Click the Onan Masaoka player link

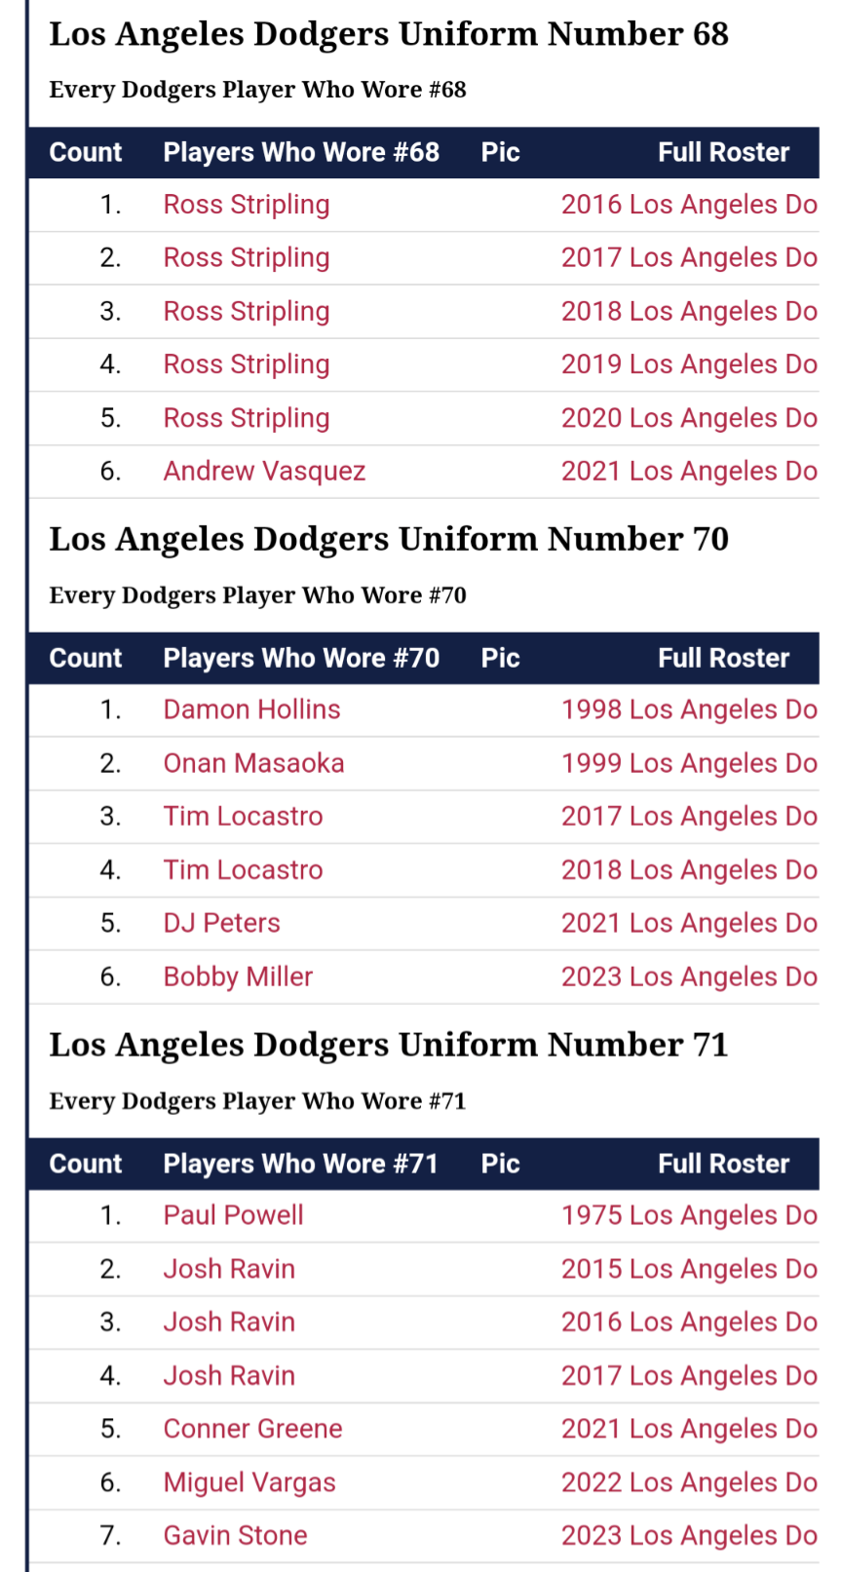[253, 763]
